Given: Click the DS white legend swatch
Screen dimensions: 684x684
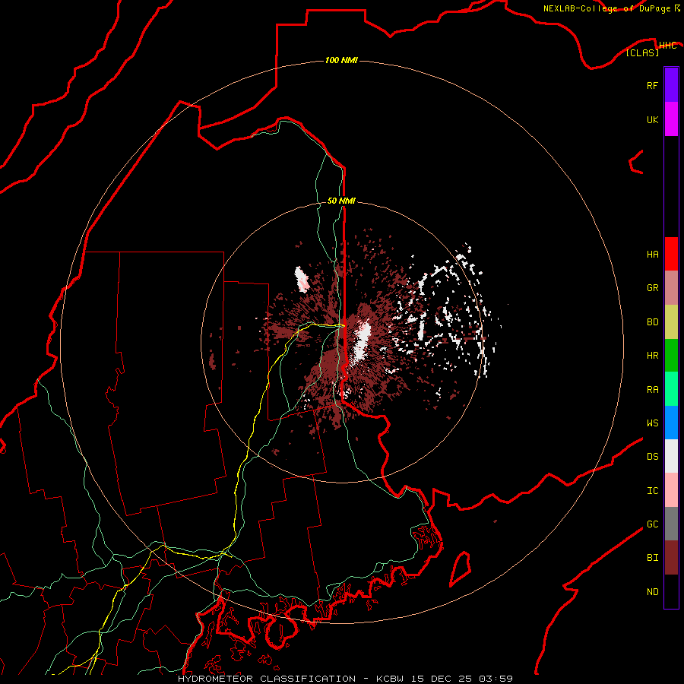Looking at the screenshot, I should coord(671,456).
